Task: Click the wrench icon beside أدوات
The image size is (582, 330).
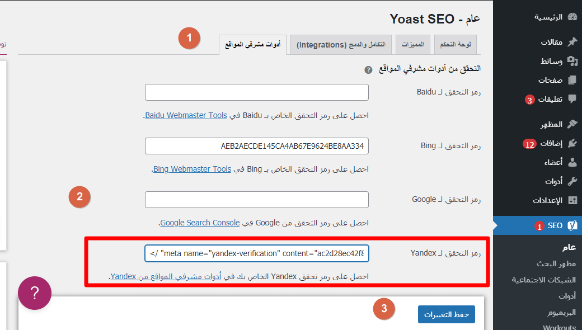Action: click(572, 181)
